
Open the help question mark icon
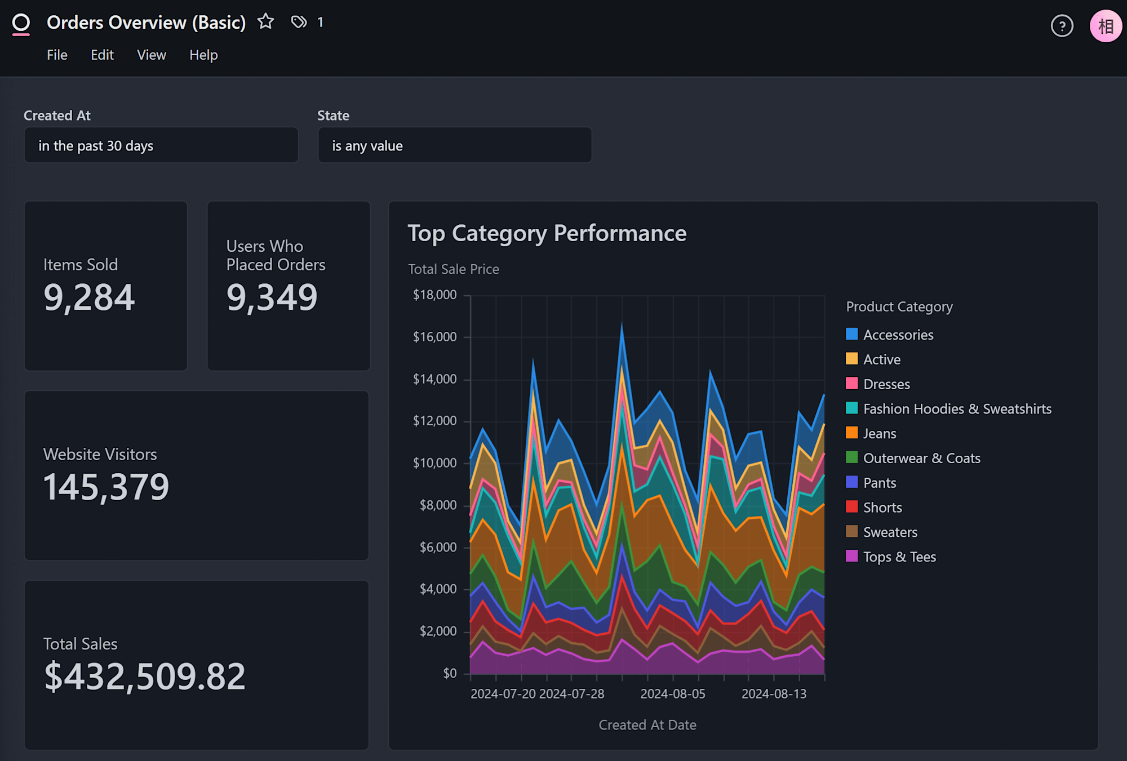(1062, 26)
